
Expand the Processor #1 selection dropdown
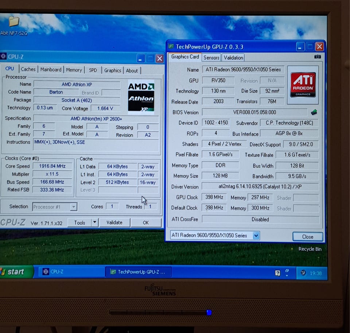(x=73, y=207)
